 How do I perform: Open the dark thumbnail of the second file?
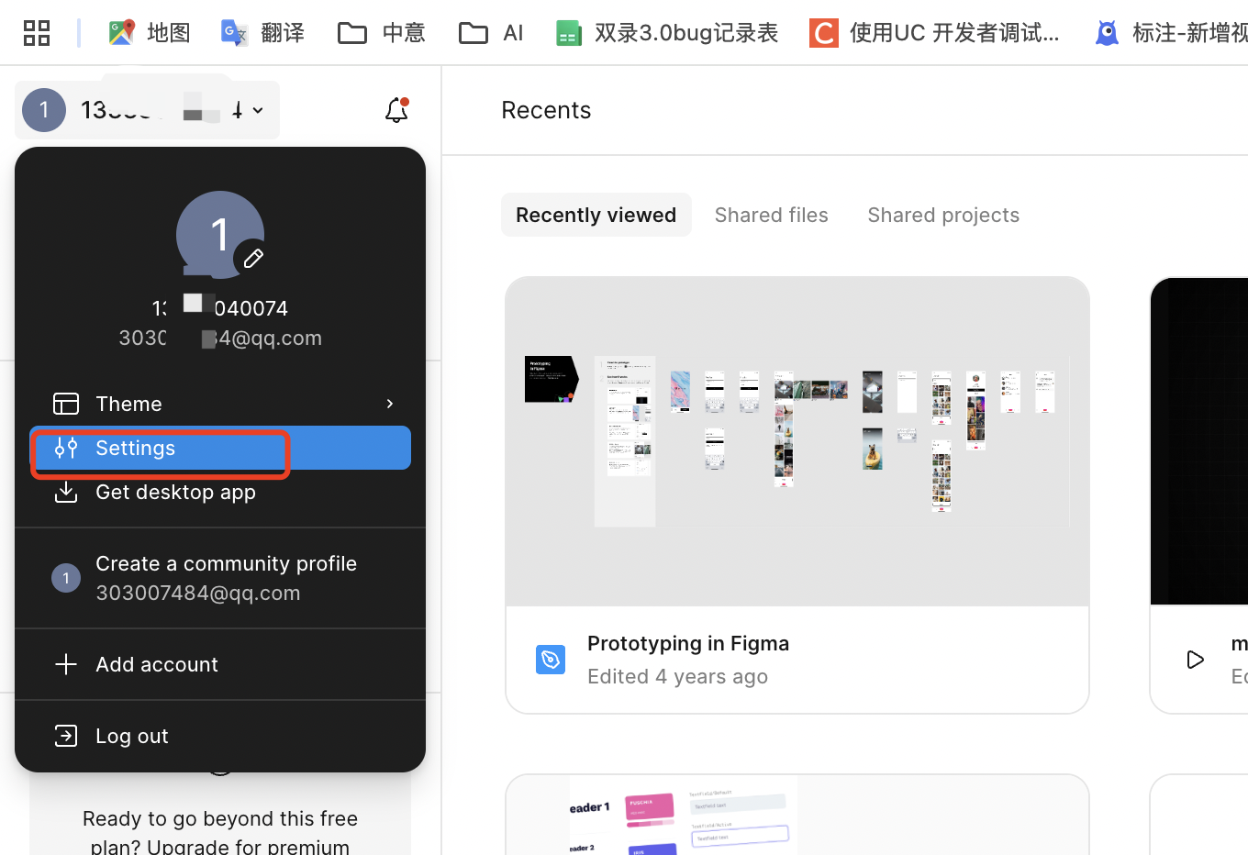[1199, 441]
